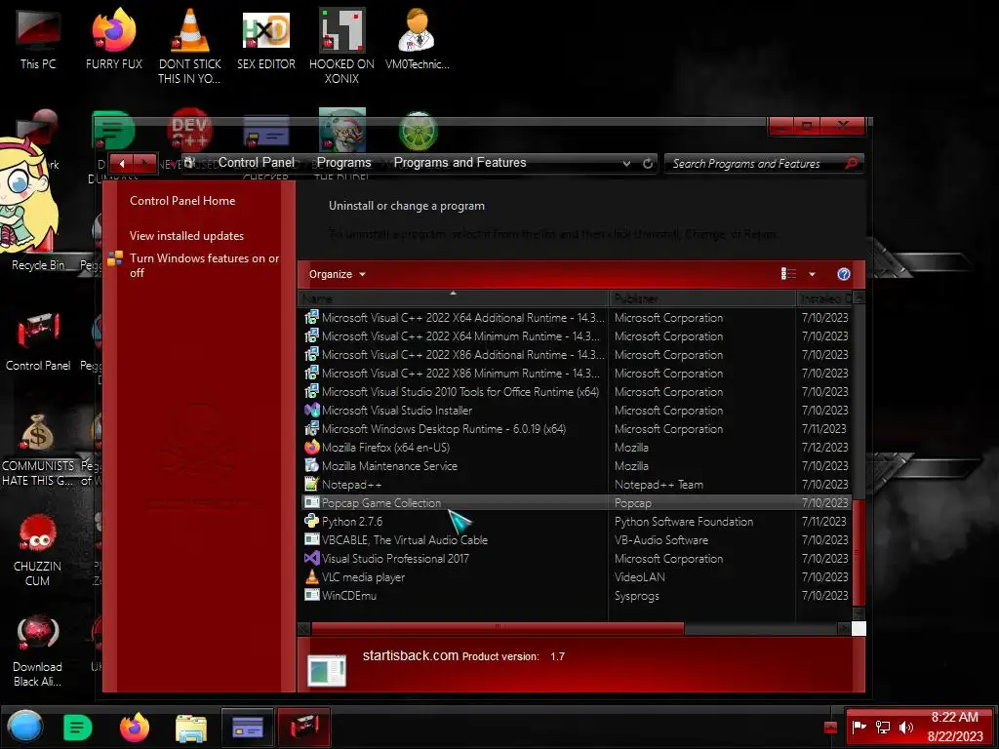The width and height of the screenshot is (999, 749).
Task: Go back with the back arrow
Action: (122, 163)
